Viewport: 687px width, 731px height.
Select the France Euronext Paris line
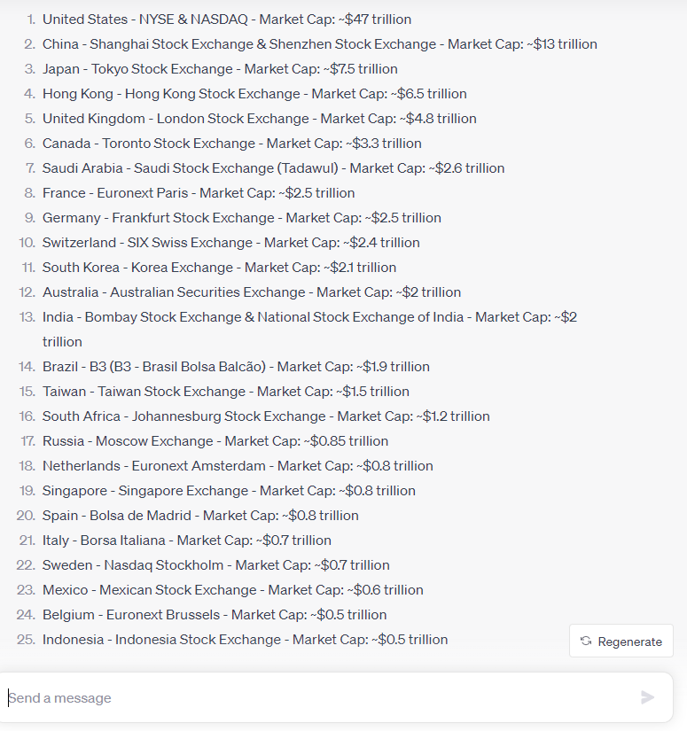pos(198,193)
